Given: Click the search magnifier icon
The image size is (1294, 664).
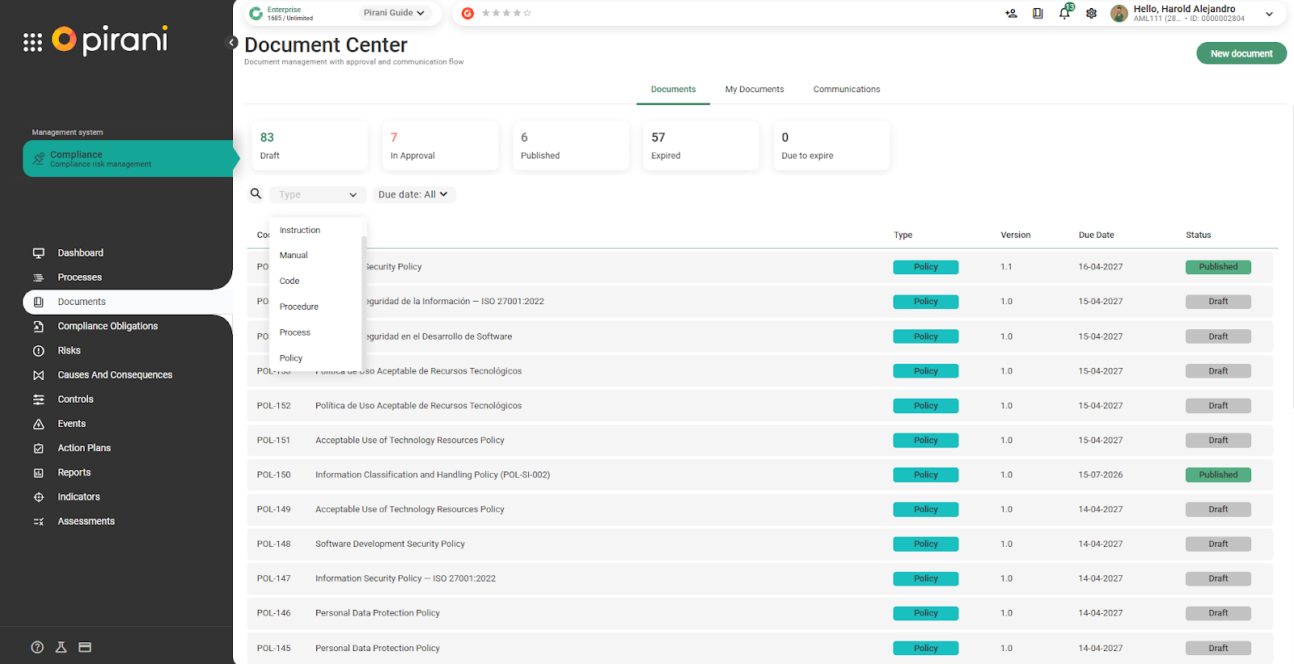Looking at the screenshot, I should point(256,194).
